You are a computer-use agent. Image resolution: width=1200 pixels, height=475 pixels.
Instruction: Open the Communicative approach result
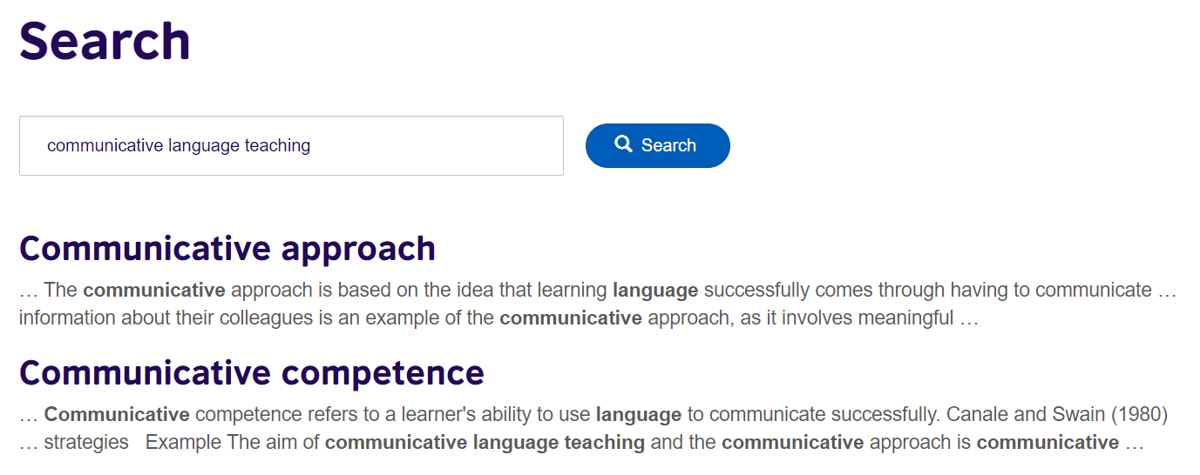click(227, 249)
